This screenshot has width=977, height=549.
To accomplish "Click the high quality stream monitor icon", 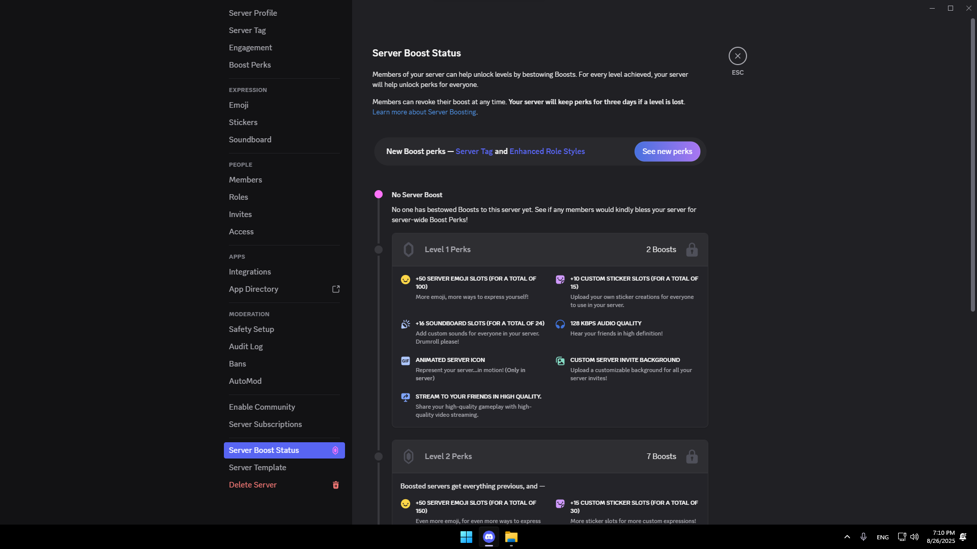I will point(406,398).
